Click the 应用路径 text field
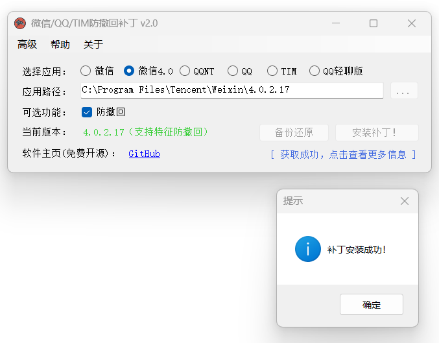 click(230, 90)
